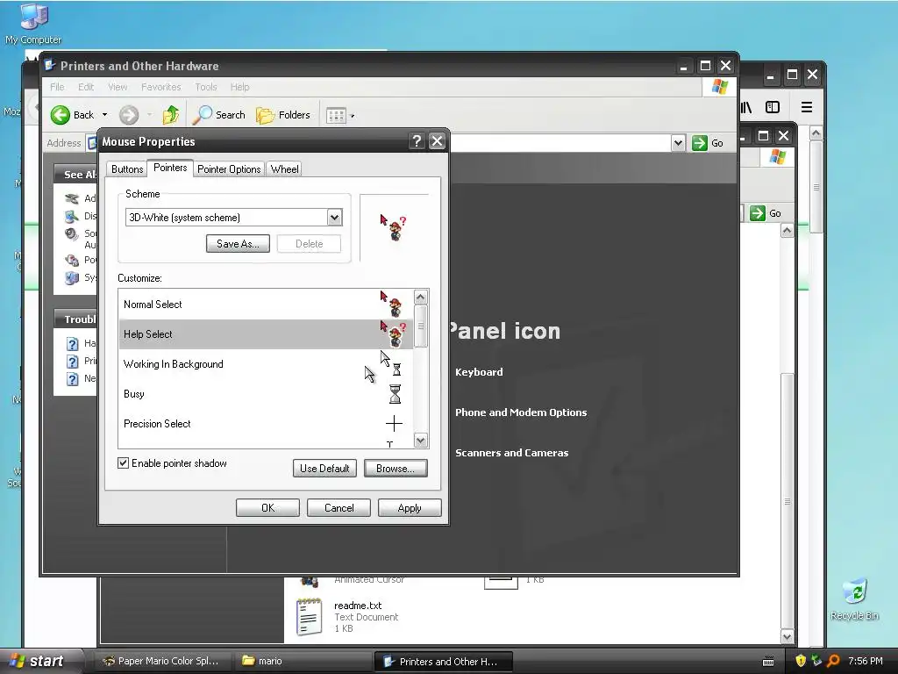Click the Firefox hamburger menu icon
This screenshot has width=898, height=674.
(x=807, y=107)
